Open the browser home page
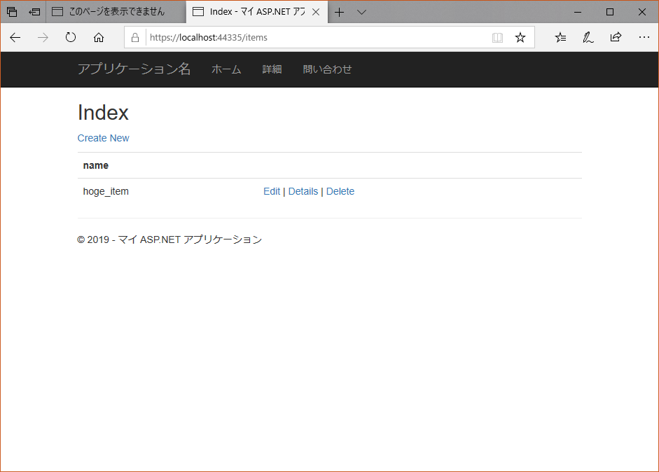This screenshot has height=472, width=659. pyautogui.click(x=98, y=37)
